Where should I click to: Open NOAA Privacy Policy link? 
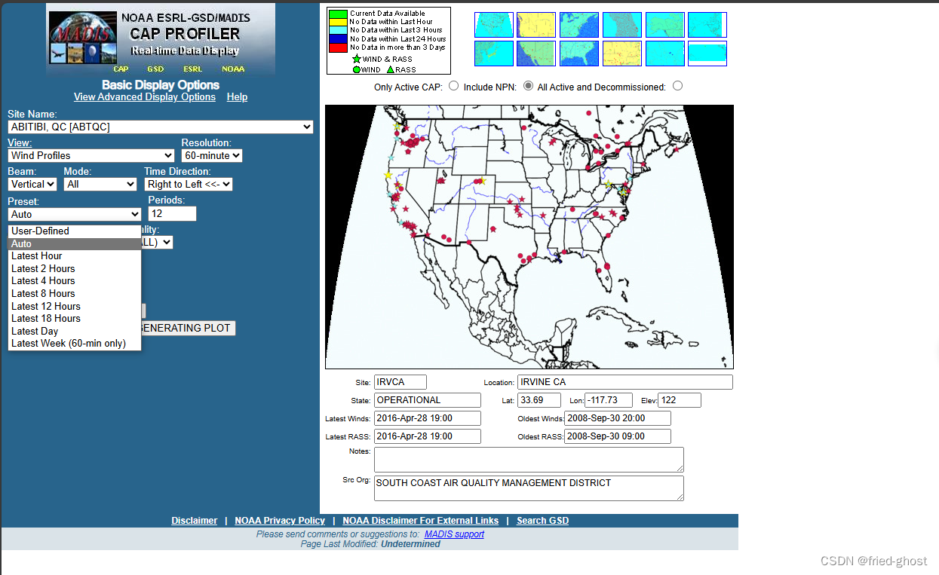[280, 521]
